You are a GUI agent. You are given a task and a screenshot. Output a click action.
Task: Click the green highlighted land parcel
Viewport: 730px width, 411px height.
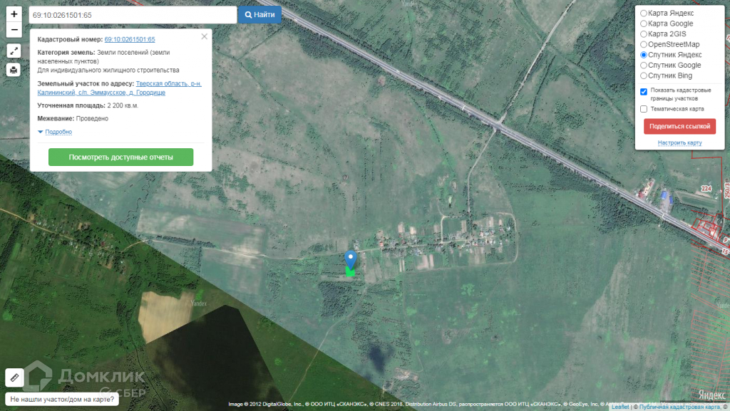point(350,272)
